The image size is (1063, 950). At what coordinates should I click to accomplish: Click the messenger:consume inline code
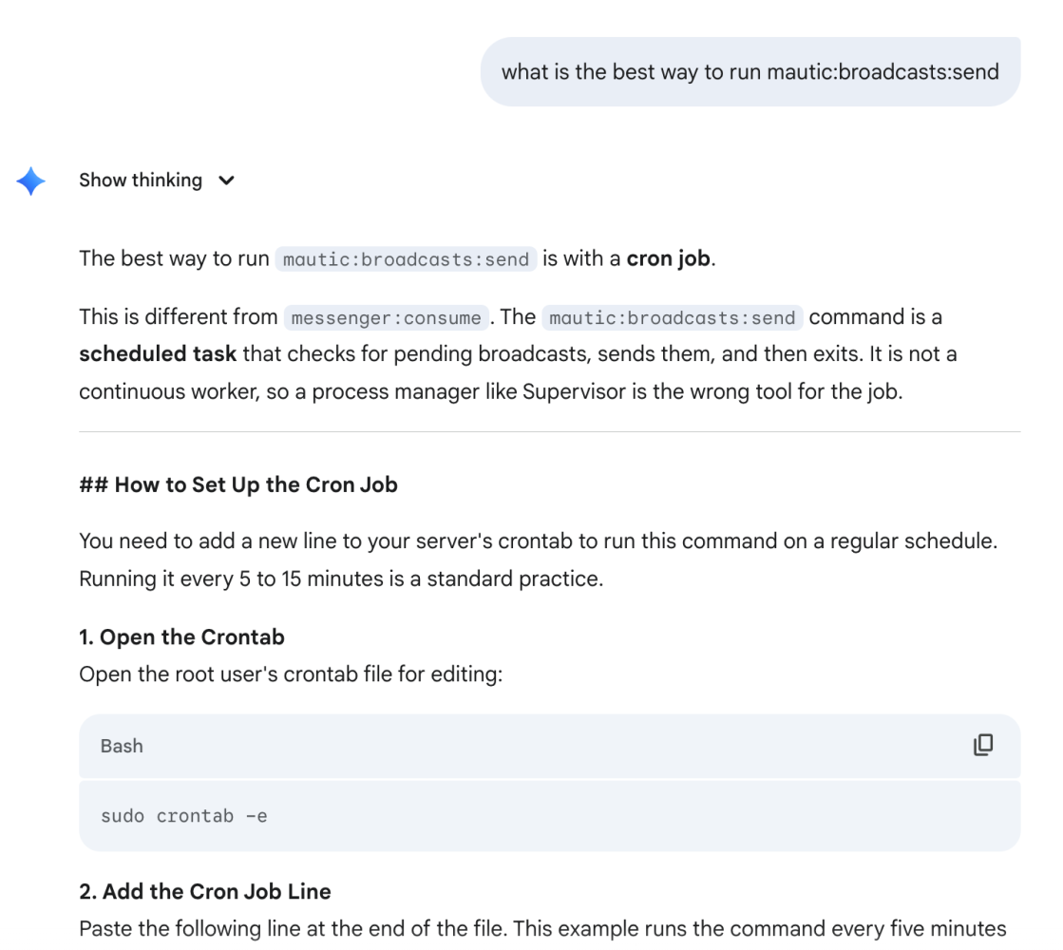point(387,318)
